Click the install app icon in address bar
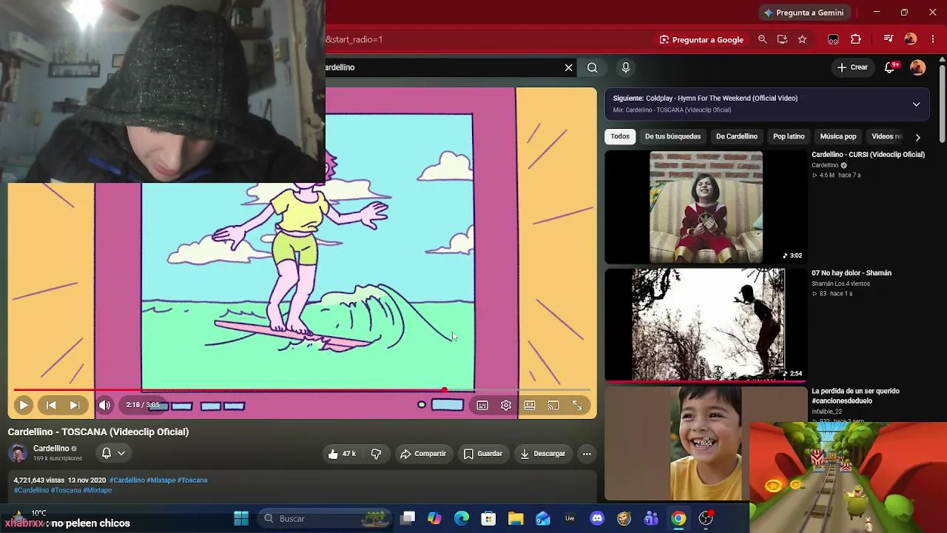947x533 pixels. (782, 39)
